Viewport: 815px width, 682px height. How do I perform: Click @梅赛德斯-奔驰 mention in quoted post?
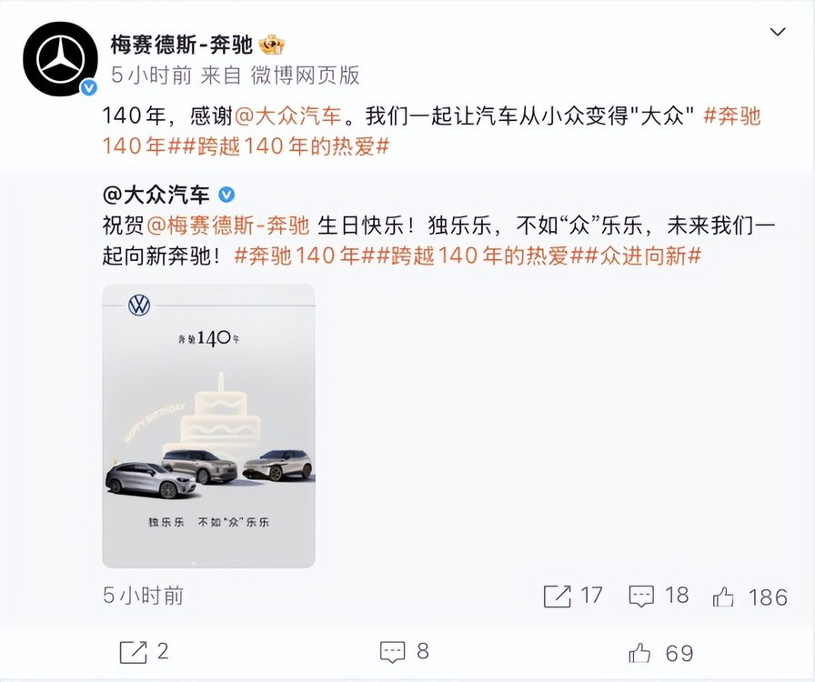[228, 226]
